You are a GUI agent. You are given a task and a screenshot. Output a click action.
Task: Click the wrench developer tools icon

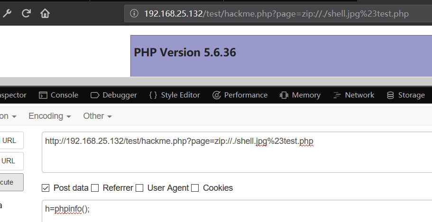coord(7,13)
